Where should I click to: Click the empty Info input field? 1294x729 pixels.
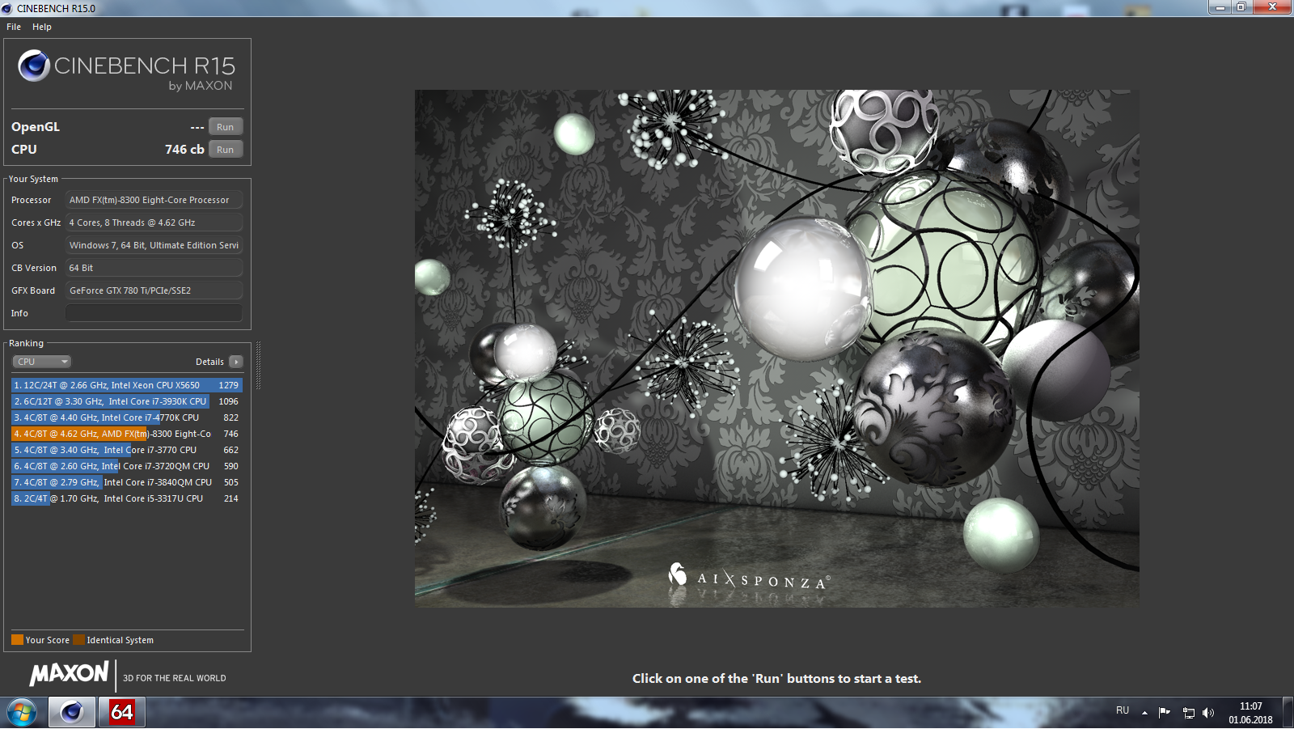(x=154, y=313)
